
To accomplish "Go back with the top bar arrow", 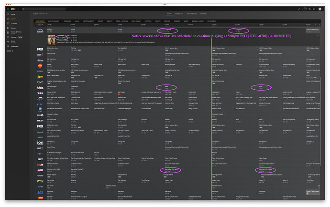I will point(18,9).
